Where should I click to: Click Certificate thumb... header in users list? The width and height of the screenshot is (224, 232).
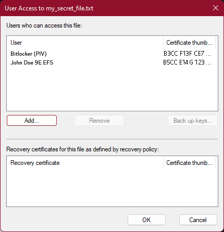pos(189,43)
